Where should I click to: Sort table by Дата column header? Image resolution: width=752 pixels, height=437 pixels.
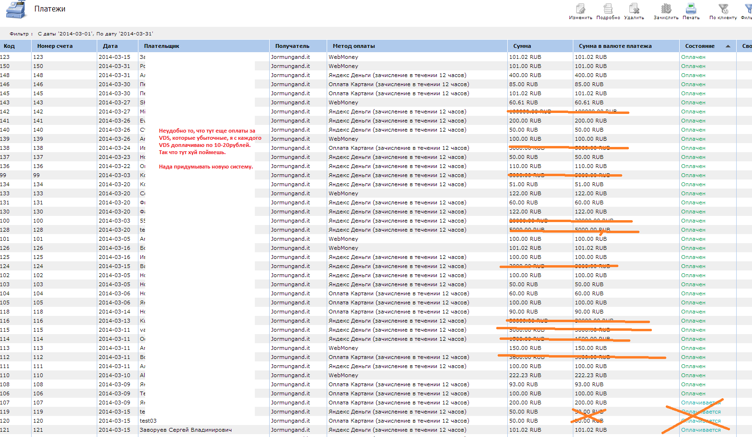click(x=110, y=46)
